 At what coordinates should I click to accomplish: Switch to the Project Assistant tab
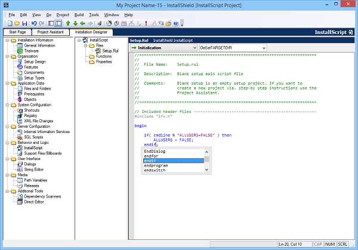pos(50,32)
